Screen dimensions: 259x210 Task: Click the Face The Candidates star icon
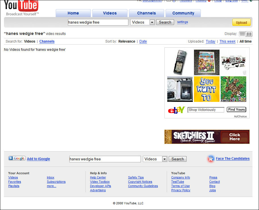(211, 159)
